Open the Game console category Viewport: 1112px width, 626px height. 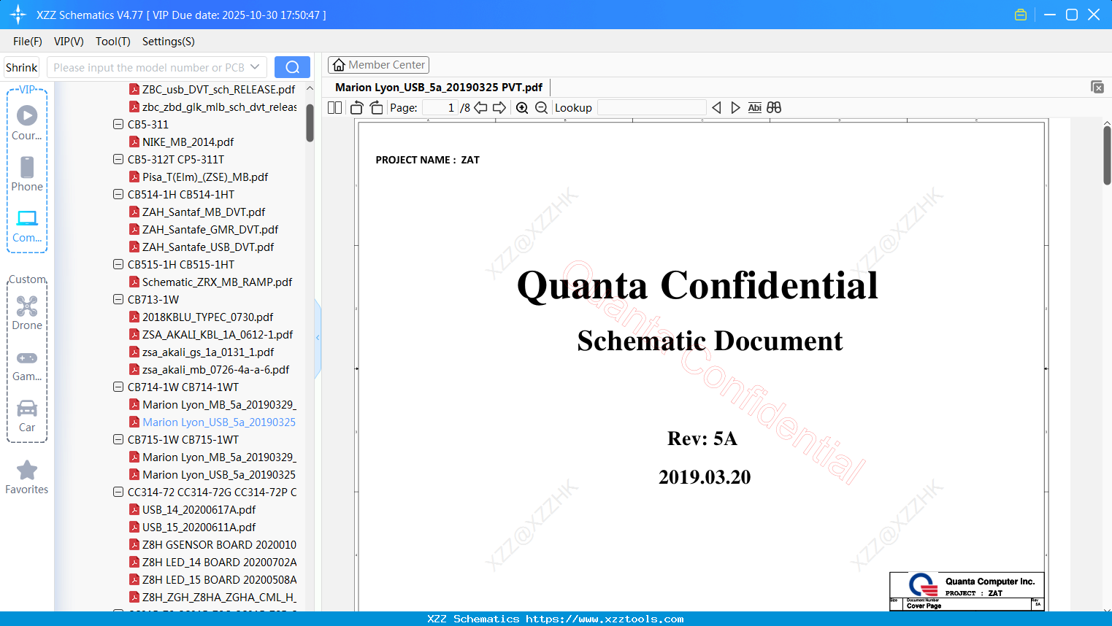pos(27,365)
